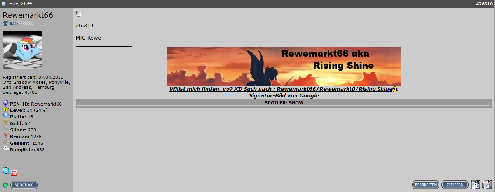Click the 'Bronze: 1235' text
Image resolution: width=495 pixels, height=192 pixels.
pos(26,137)
